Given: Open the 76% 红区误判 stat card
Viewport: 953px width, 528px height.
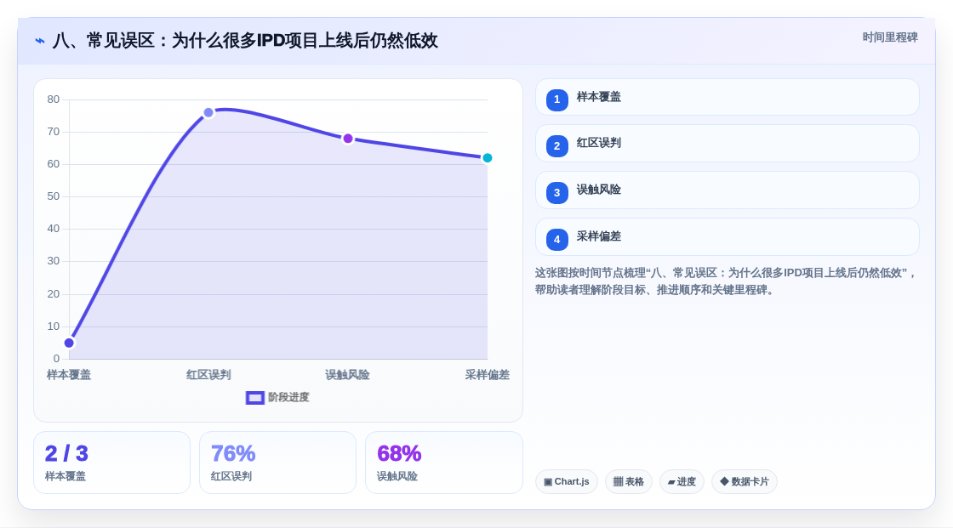Looking at the screenshot, I should coord(277,463).
